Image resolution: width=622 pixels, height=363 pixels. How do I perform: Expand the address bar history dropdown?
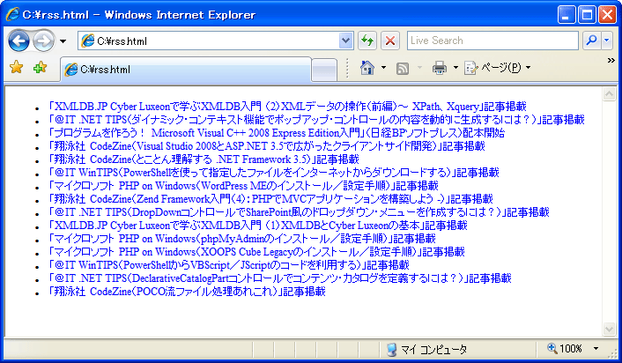click(x=346, y=41)
